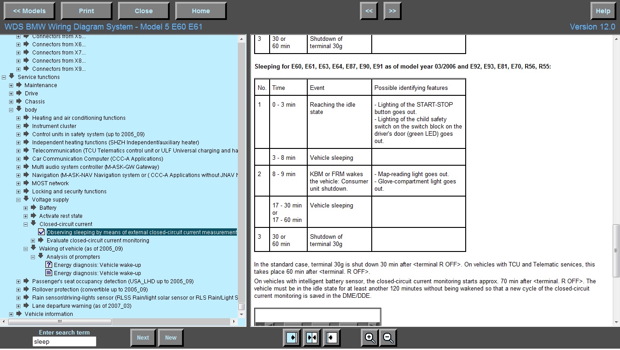
Task: Collapse the body node
Action: click(11, 110)
